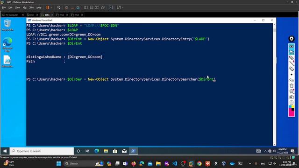Click the send Ctrl+Alt+Del toolbar icon
This screenshot has width=299, height=168.
[58, 7]
